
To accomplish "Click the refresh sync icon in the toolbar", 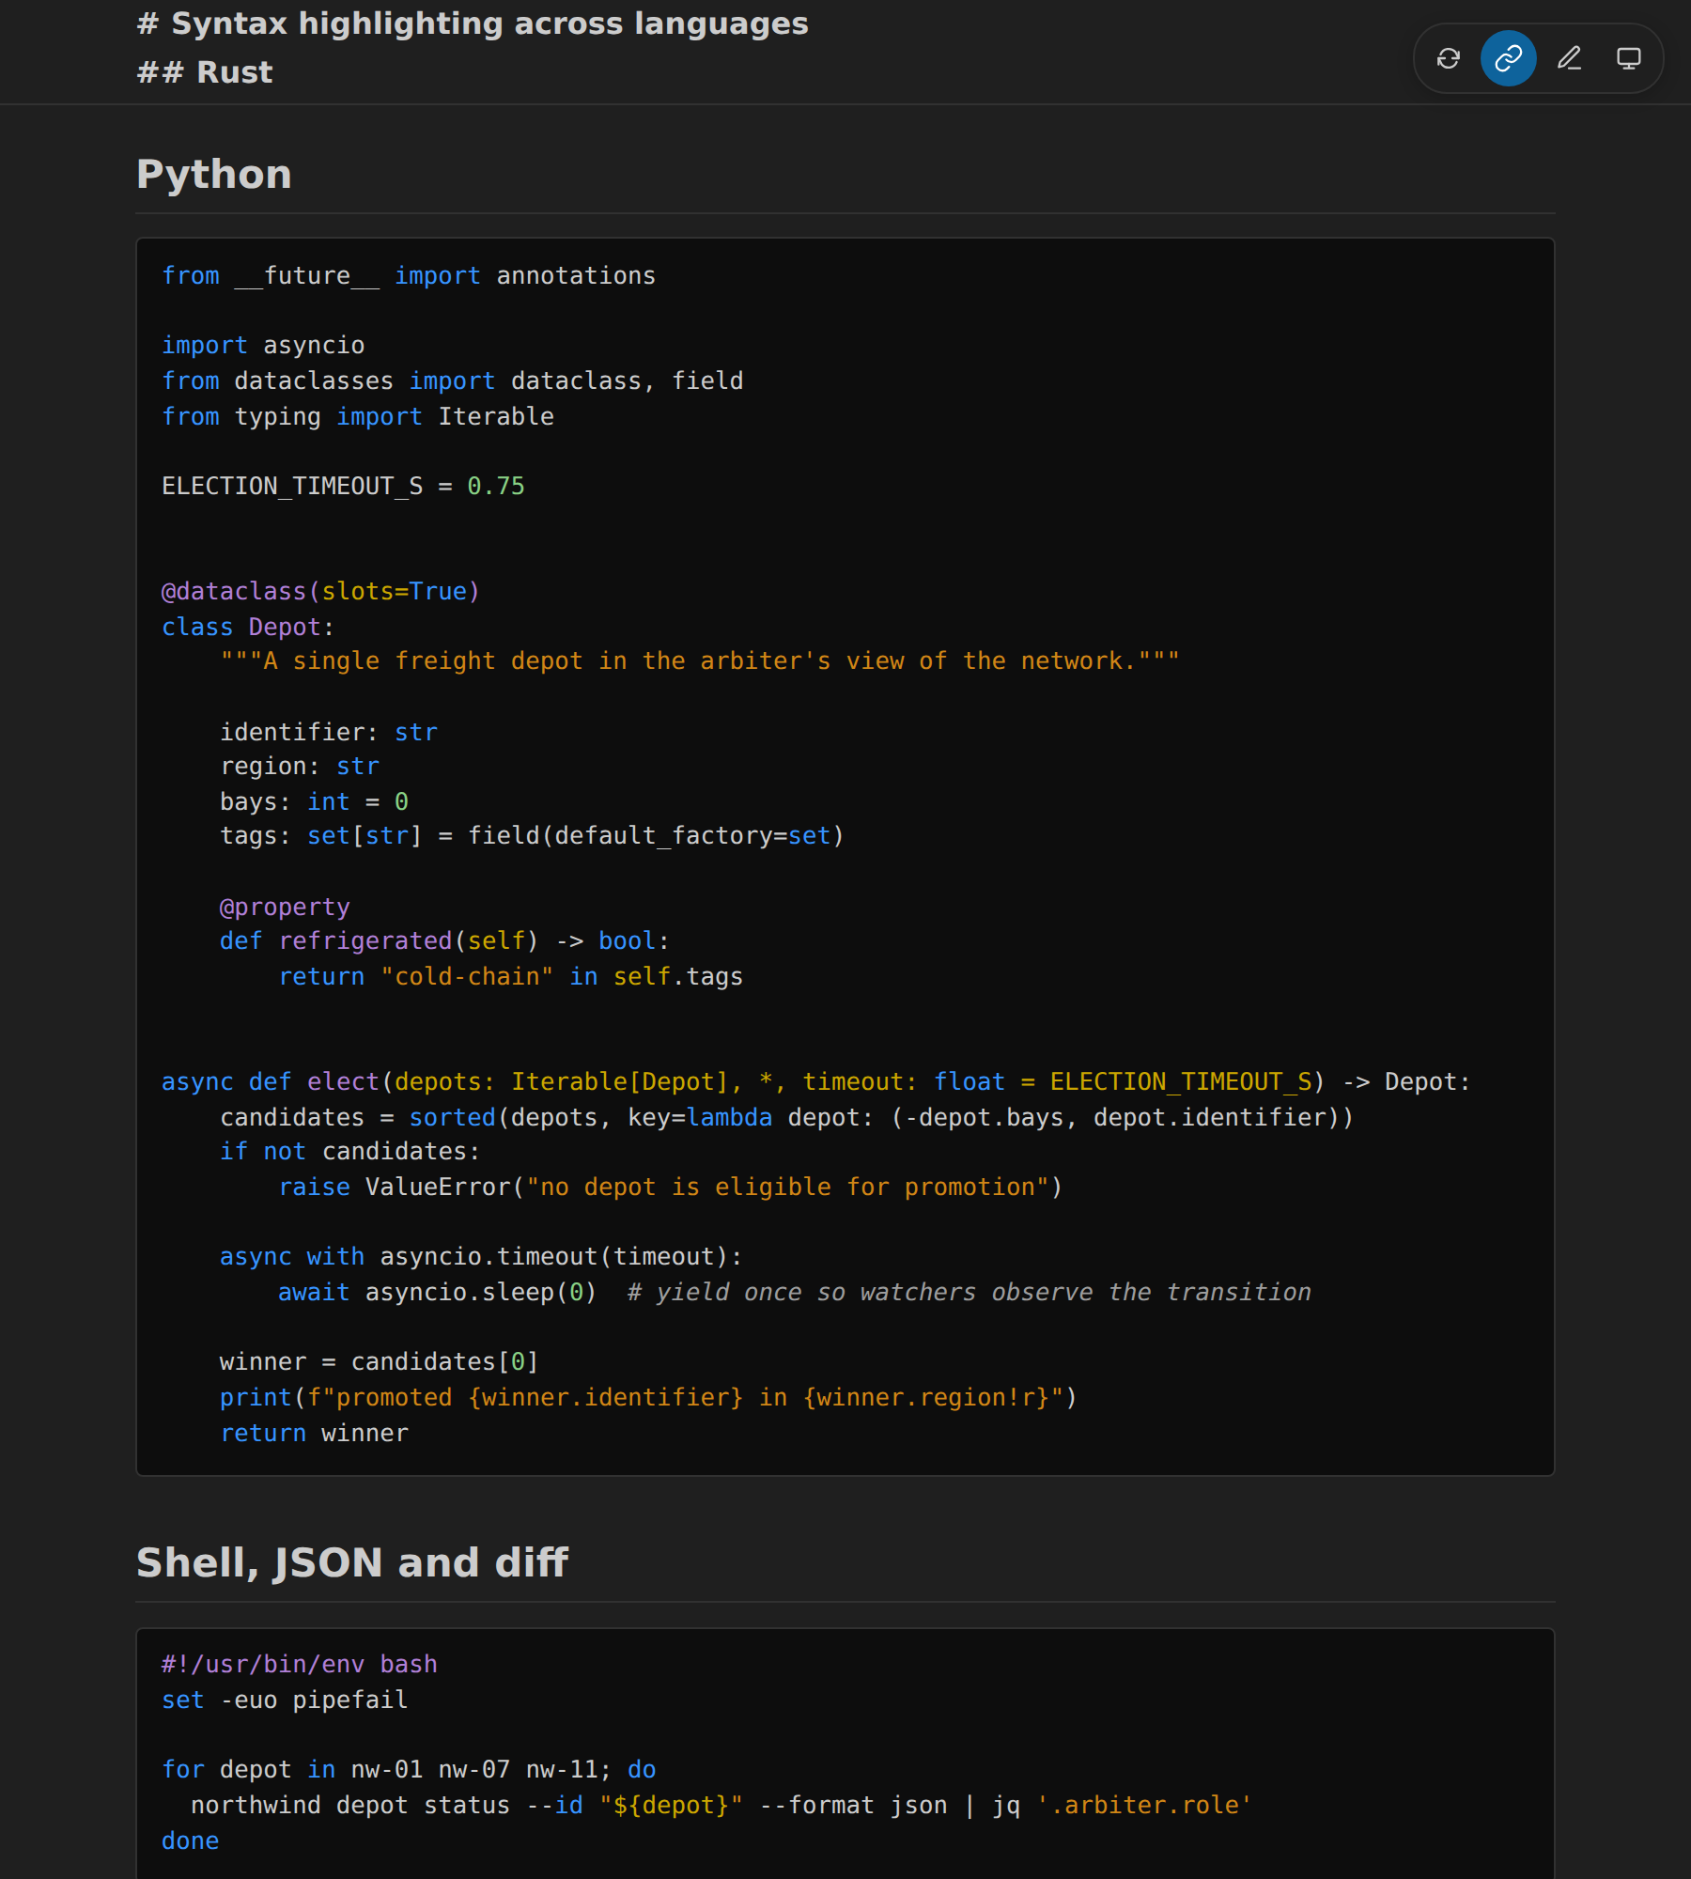I will (1449, 58).
